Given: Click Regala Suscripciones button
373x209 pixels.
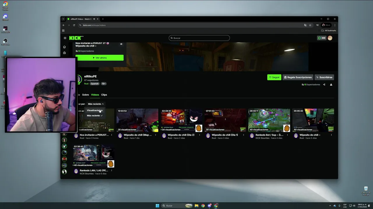Looking at the screenshot, I should [298, 77].
